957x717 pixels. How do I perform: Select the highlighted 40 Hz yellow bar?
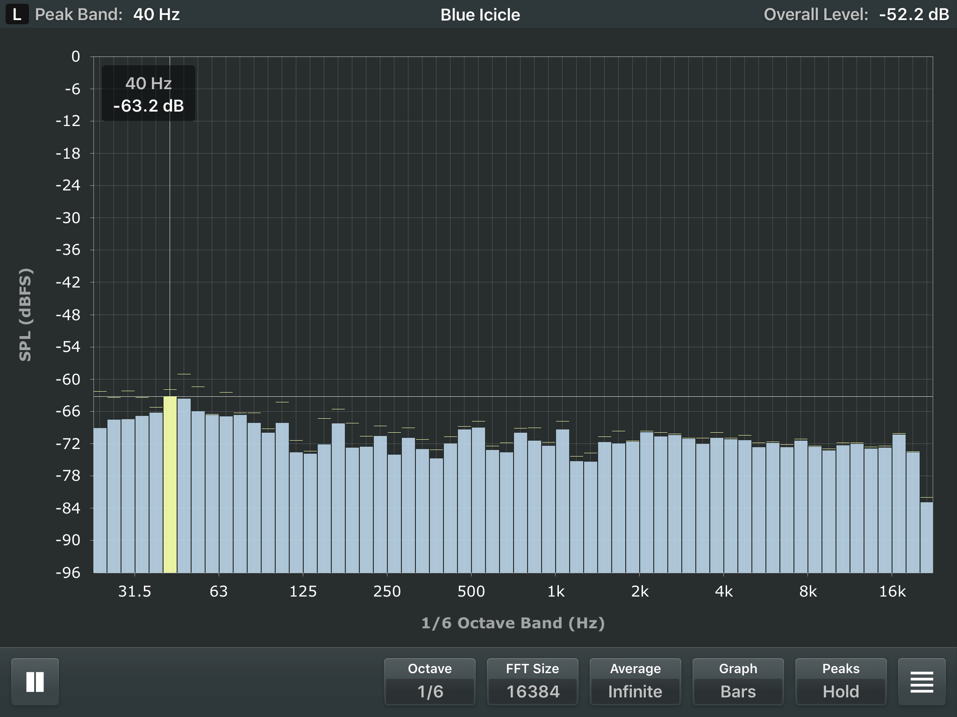tap(170, 485)
